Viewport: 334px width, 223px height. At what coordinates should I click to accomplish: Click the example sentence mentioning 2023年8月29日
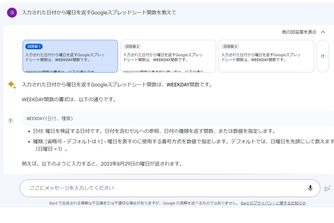tap(102, 164)
